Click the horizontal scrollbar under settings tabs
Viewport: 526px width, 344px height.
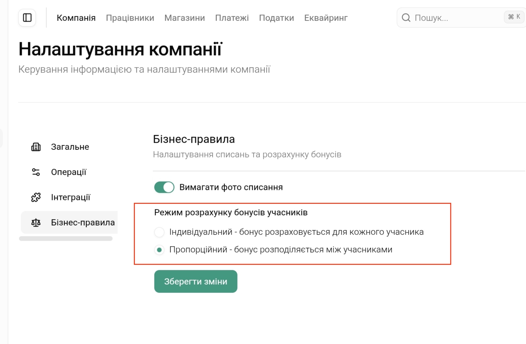(x=66, y=238)
